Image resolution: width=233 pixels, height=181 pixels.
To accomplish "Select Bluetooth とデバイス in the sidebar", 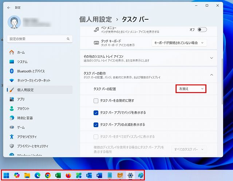I will (31, 71).
